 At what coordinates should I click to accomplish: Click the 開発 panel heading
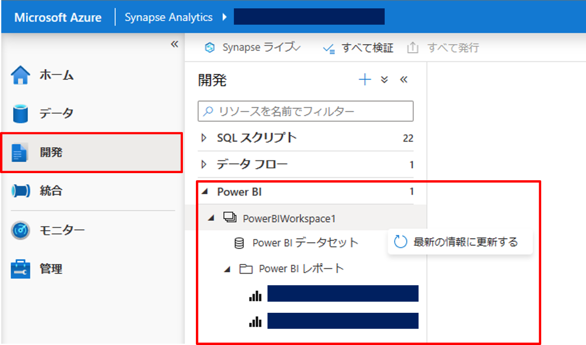click(x=212, y=80)
